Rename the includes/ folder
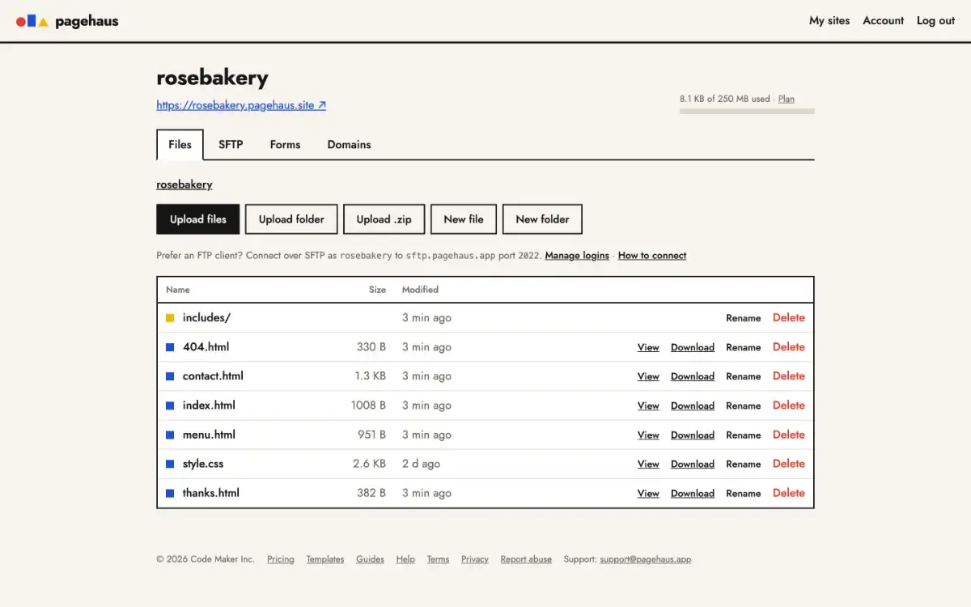Screen dimensions: 971x607 (x=744, y=318)
